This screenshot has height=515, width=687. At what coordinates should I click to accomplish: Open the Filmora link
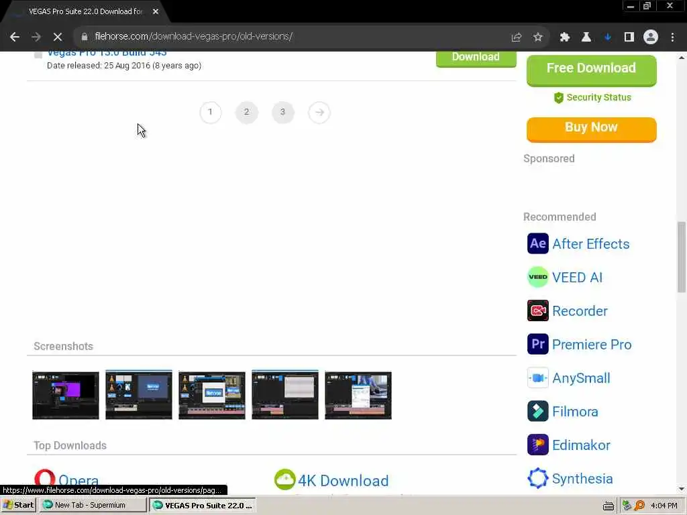tap(575, 412)
